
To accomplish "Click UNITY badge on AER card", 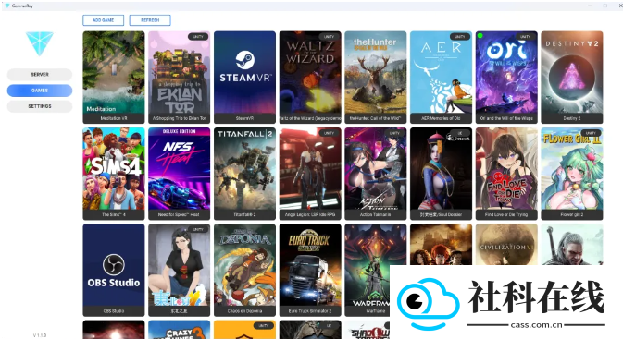I will click(460, 36).
